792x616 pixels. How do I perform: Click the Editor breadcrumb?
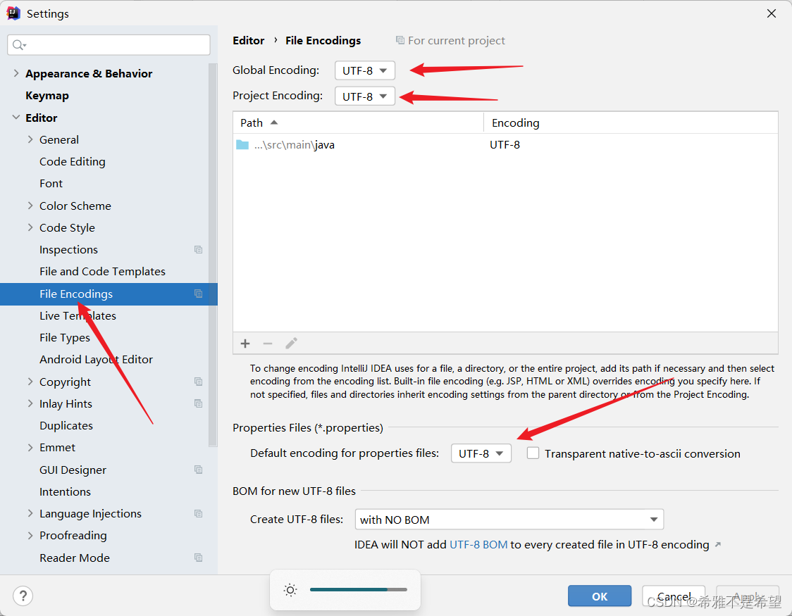point(249,40)
